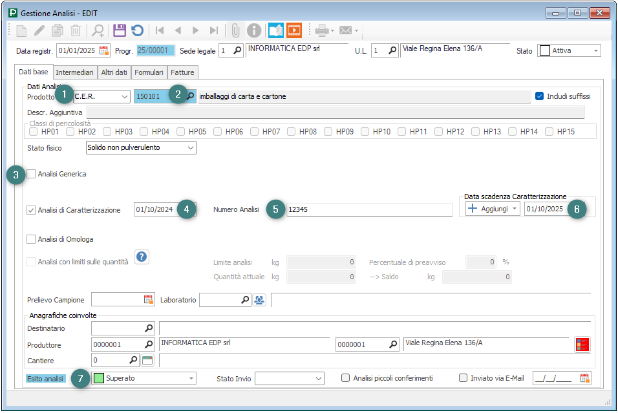
Task: Switch to the Intermediari tab
Action: pyautogui.click(x=74, y=72)
